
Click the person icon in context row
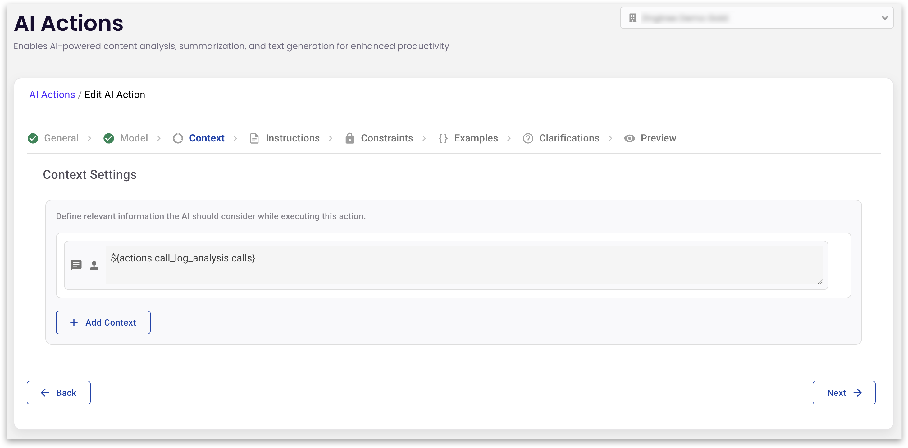[94, 265]
